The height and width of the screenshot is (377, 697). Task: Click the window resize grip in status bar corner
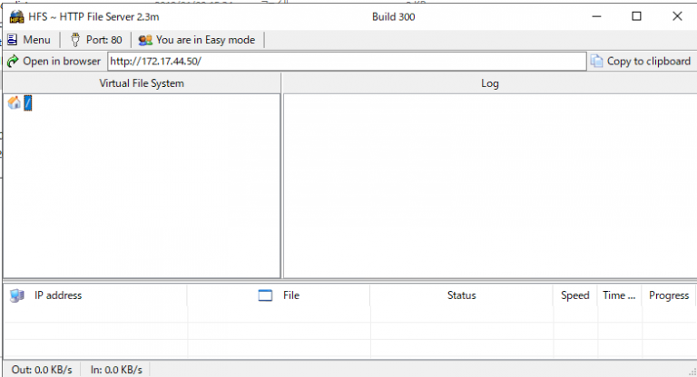692,372
